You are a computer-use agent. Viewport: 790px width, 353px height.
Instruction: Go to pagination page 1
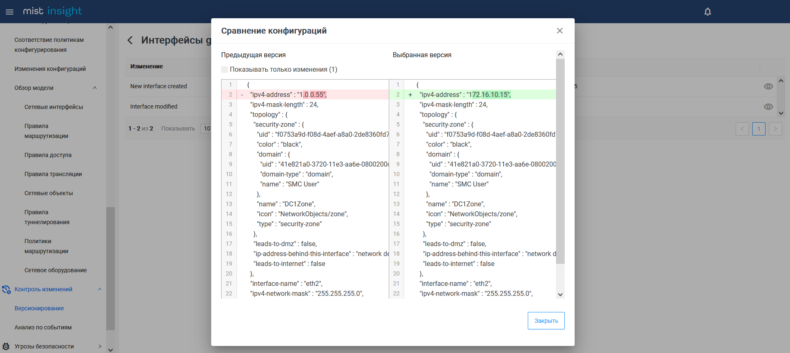759,129
